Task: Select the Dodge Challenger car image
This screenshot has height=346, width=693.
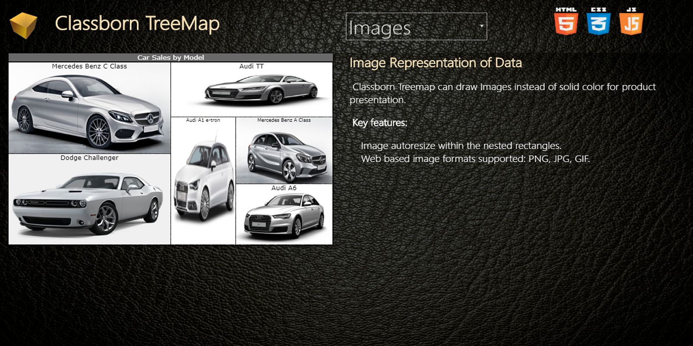Action: coord(89,203)
